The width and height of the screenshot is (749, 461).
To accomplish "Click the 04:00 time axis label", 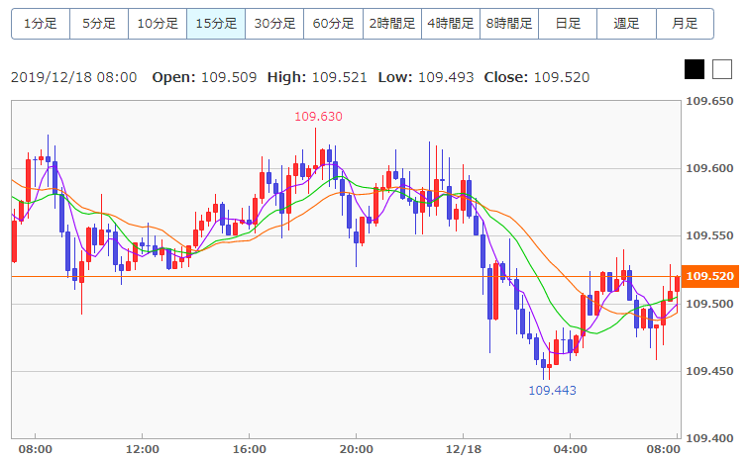I will tap(571, 449).
